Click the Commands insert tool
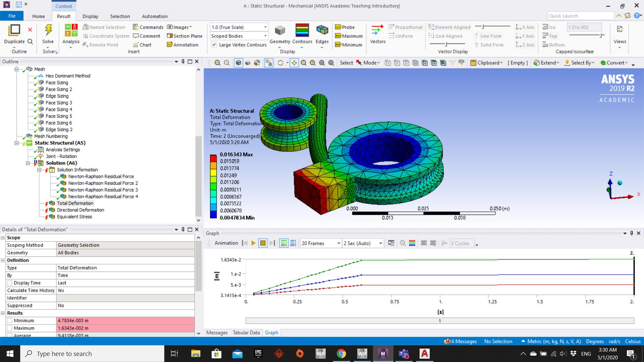 tap(148, 27)
